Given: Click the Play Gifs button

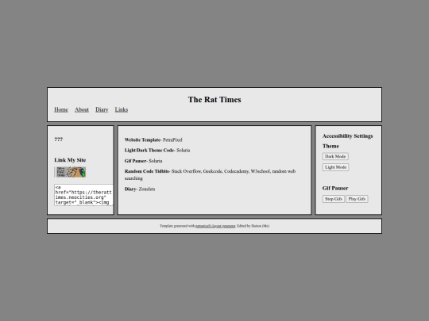Looking at the screenshot, I should pos(357,199).
